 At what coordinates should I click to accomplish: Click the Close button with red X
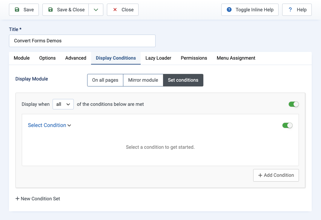[x=123, y=10]
